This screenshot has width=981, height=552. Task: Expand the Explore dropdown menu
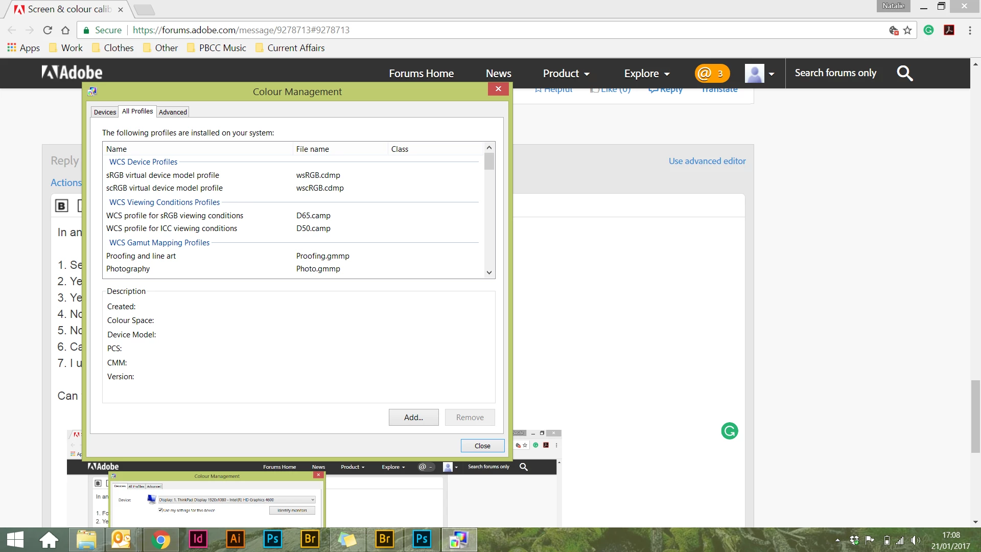pyautogui.click(x=646, y=73)
